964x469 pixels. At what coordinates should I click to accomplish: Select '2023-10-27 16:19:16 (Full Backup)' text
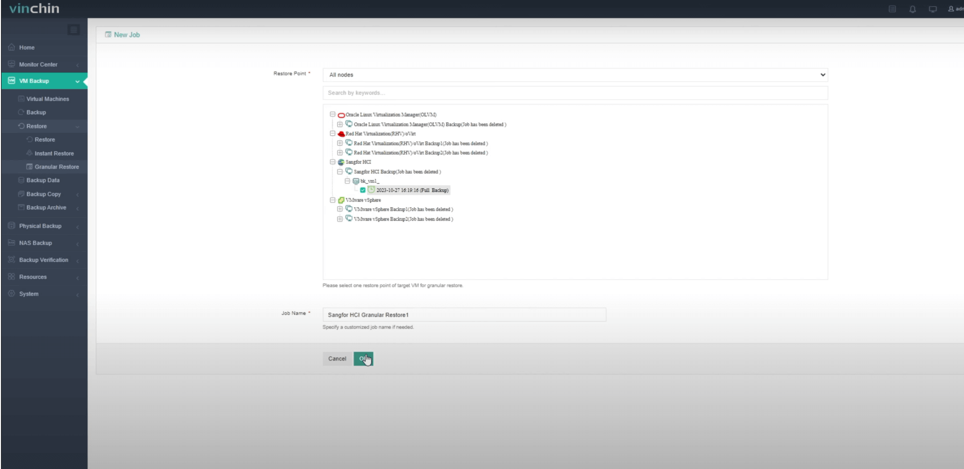click(x=412, y=190)
